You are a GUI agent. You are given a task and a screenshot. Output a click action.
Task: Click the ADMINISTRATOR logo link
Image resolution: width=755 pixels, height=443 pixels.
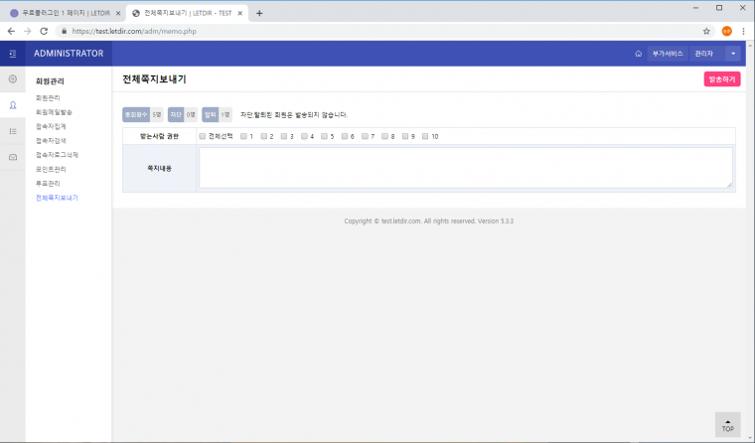[x=69, y=54]
